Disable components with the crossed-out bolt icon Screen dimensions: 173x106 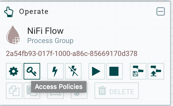point(73,71)
